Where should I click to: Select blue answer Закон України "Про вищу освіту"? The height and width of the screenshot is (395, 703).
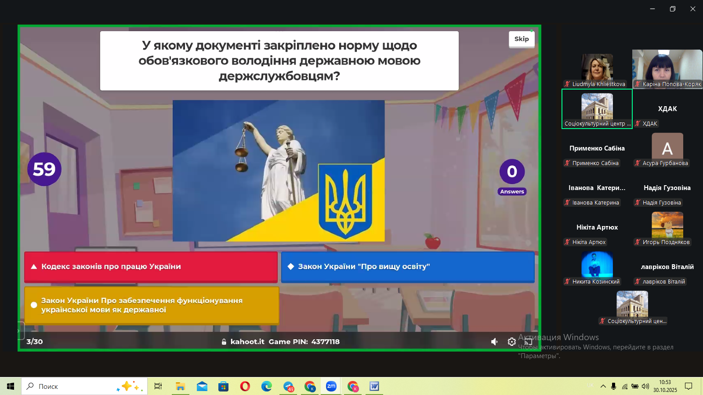pos(407,266)
